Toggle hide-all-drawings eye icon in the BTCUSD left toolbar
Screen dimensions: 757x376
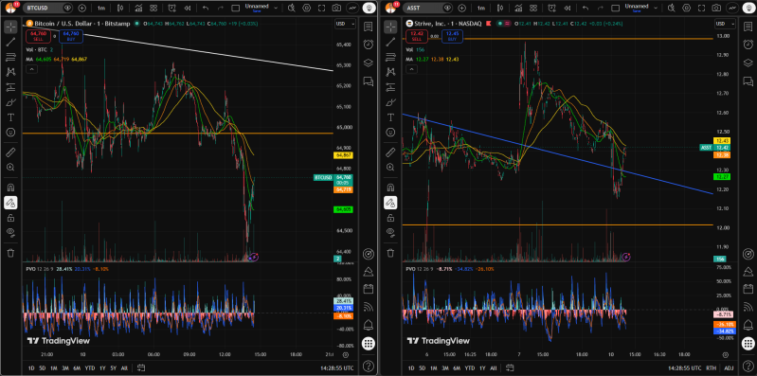click(x=10, y=232)
